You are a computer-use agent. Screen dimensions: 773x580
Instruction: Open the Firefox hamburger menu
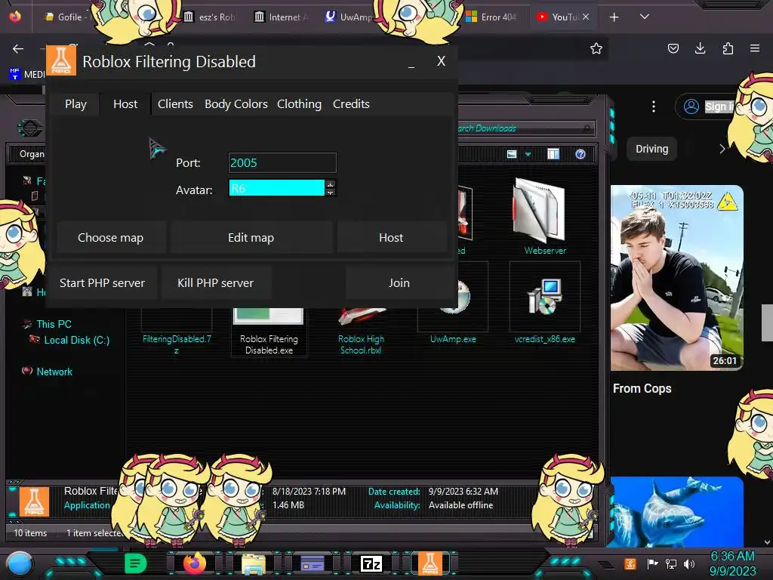pos(755,48)
